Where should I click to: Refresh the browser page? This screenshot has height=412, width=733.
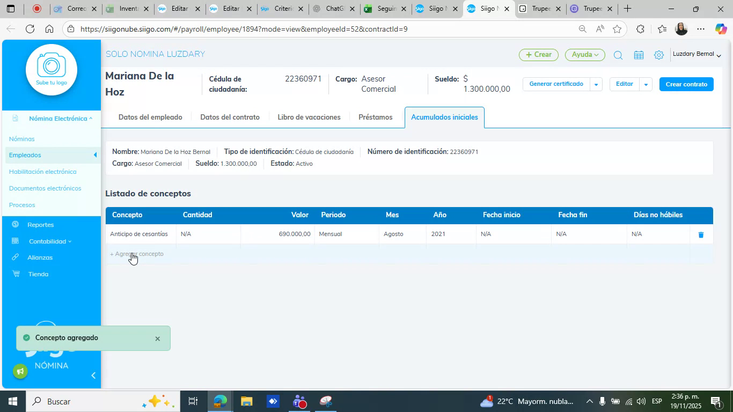click(x=30, y=29)
